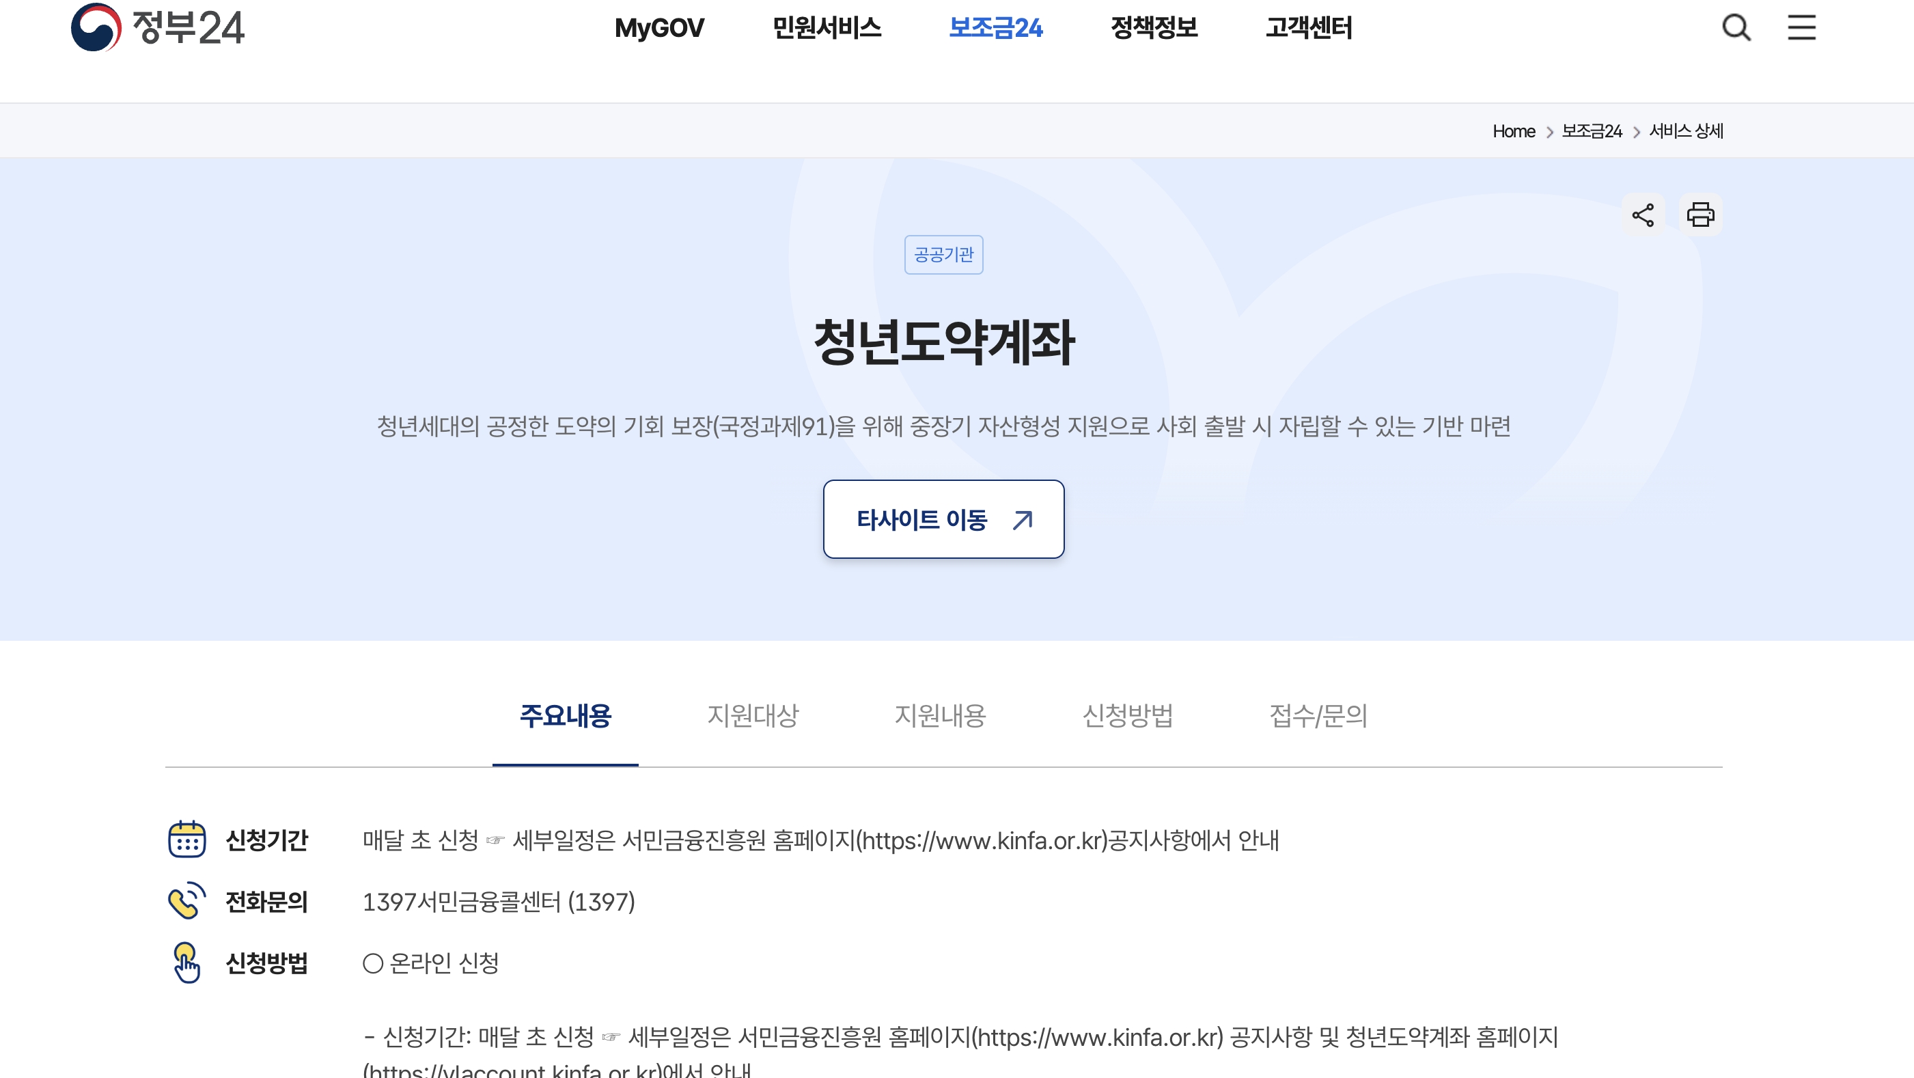Open the hamburger menu icon

click(1801, 27)
